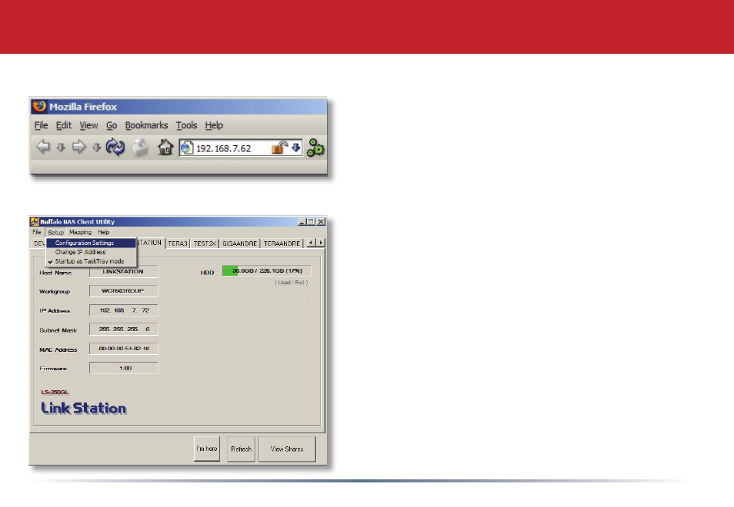Open Firefox Bookmarks menu
Viewport: 734px width, 507px height.
[146, 125]
